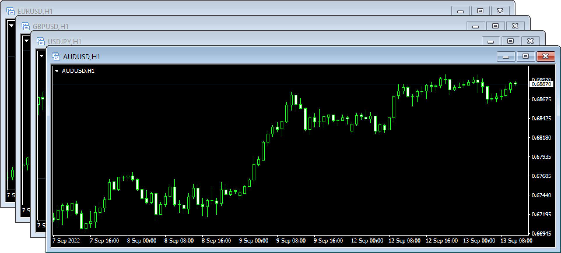
Task: Click the USDJPY,H1 window chart icon
Action: [41, 41]
